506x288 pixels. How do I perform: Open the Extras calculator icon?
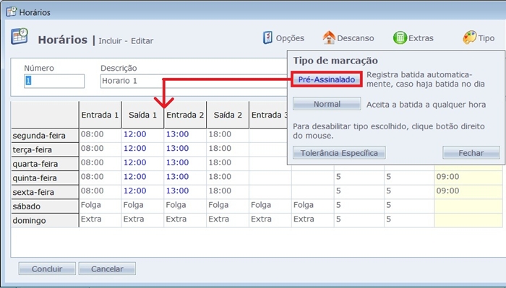tap(400, 38)
